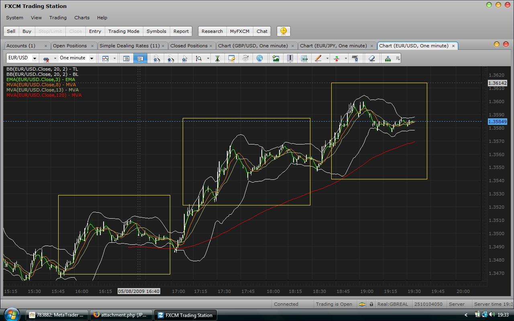Viewport: 514px width, 321px height.
Task: Open the MyFXCM button
Action: pos(240,31)
